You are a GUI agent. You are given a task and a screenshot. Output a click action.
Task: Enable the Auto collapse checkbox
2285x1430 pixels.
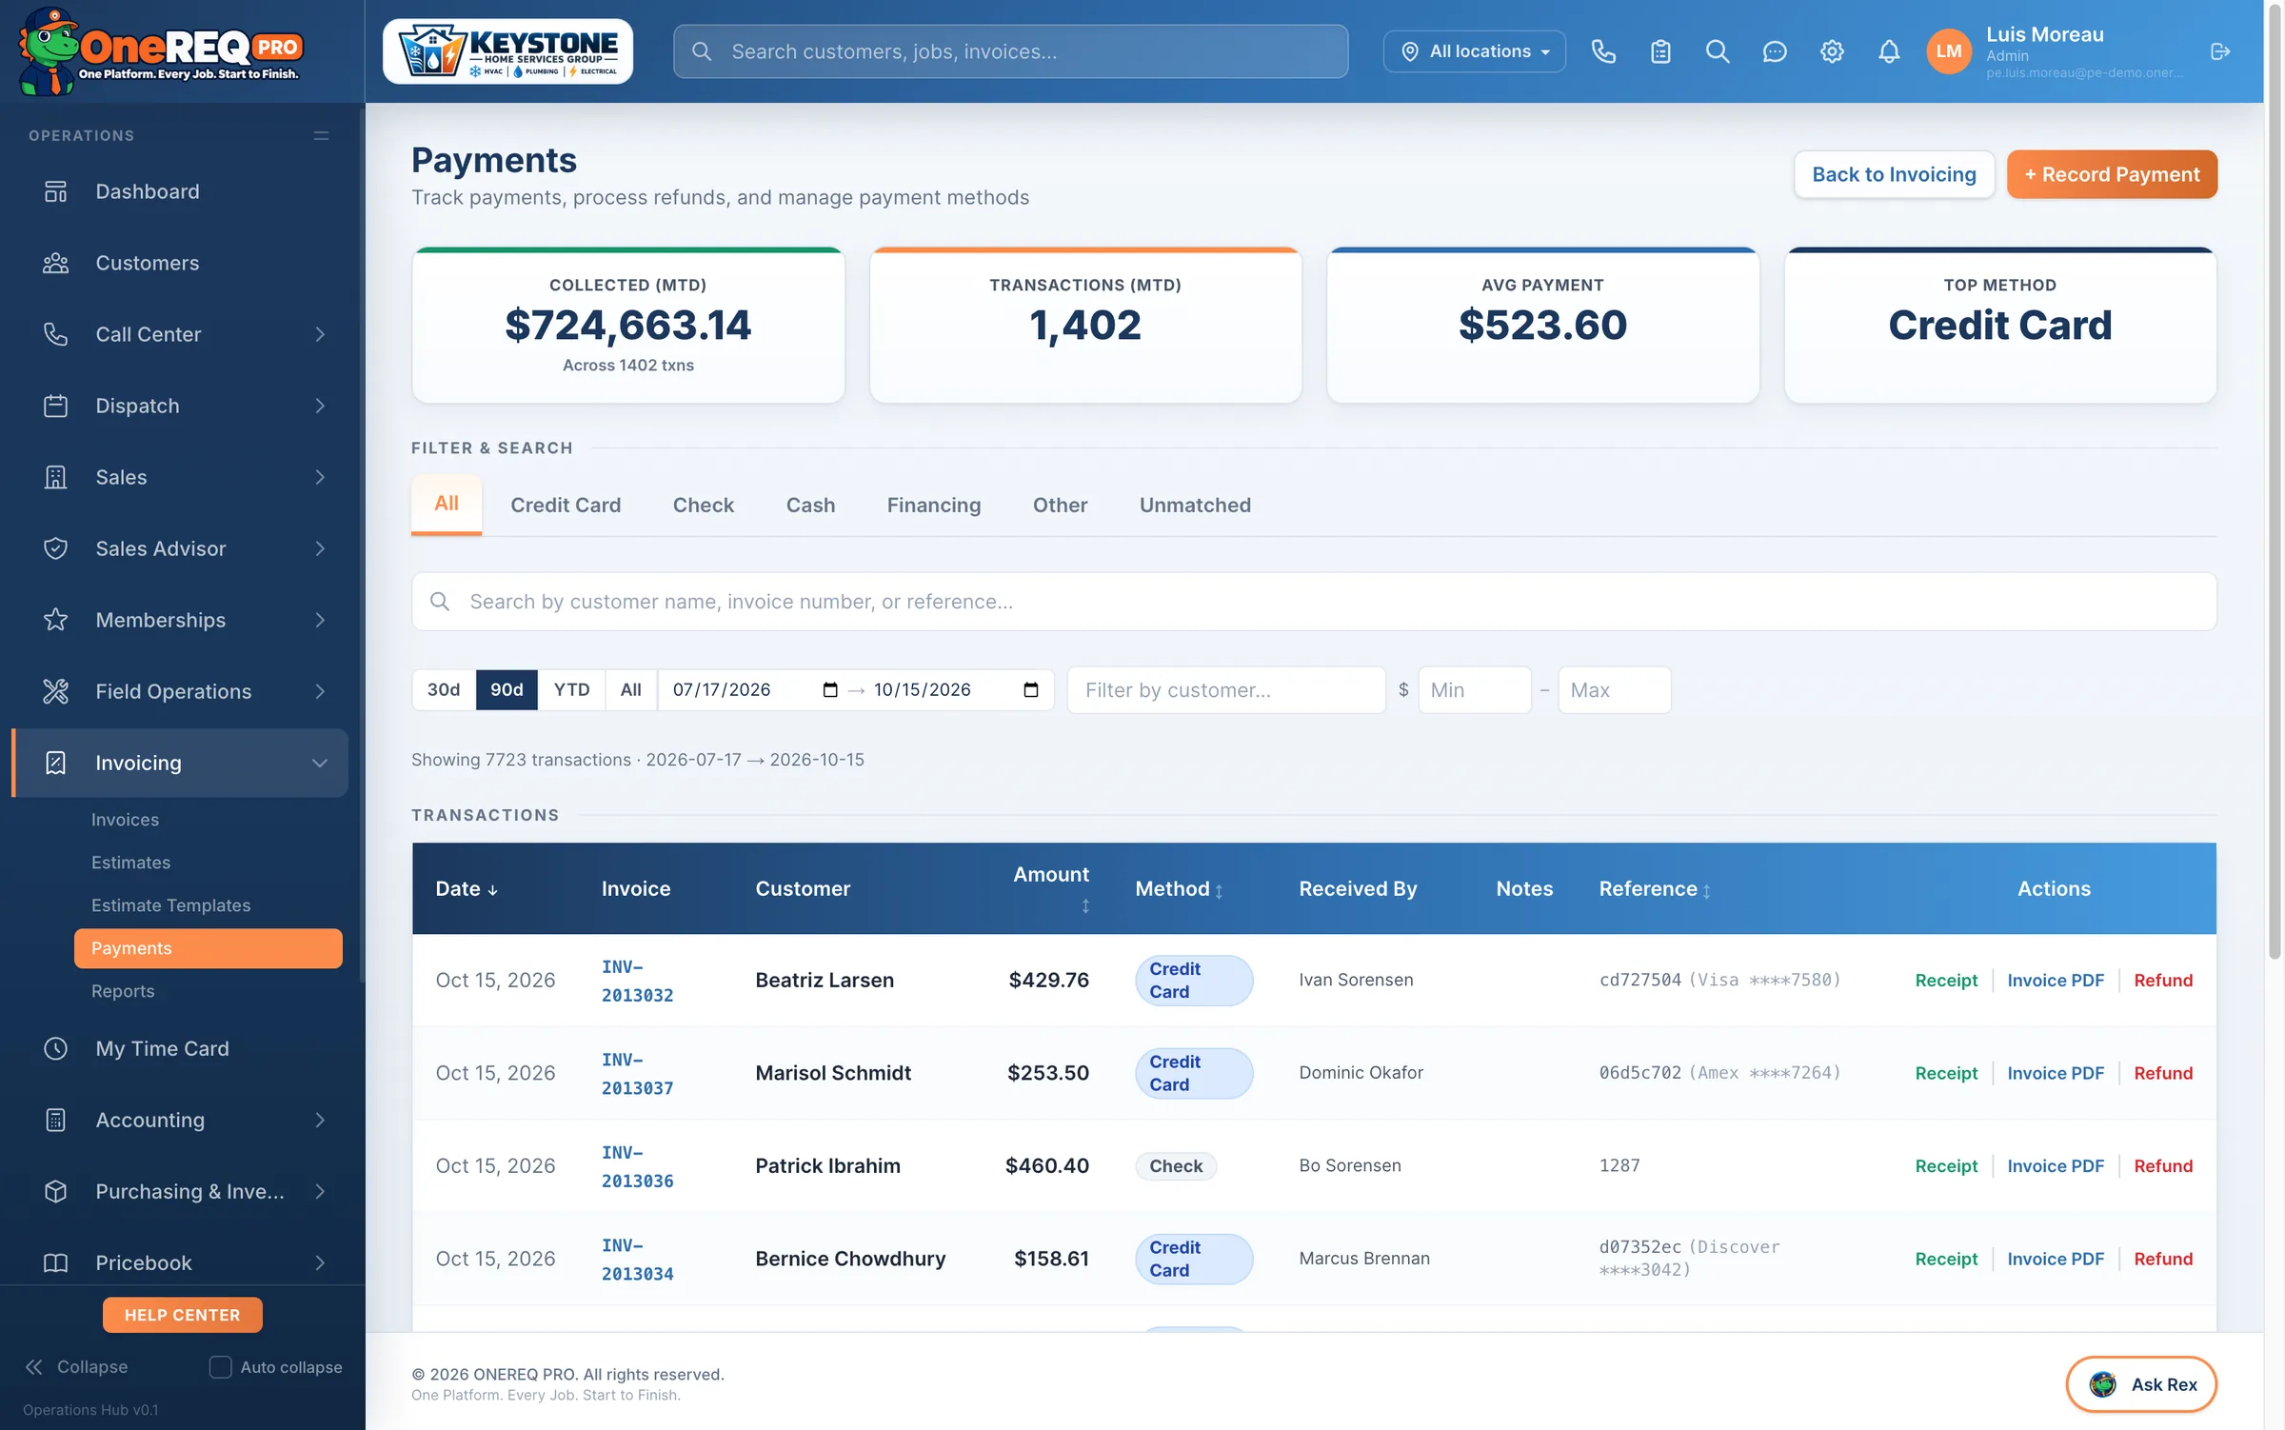pyautogui.click(x=220, y=1367)
